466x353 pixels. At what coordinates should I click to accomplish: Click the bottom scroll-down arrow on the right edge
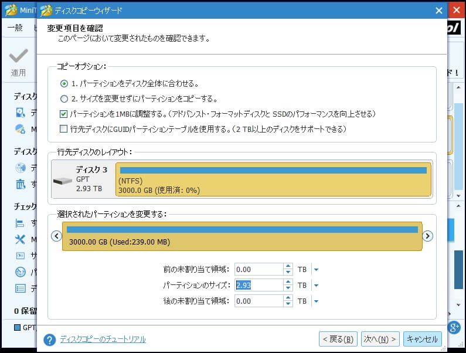pyautogui.click(x=458, y=305)
